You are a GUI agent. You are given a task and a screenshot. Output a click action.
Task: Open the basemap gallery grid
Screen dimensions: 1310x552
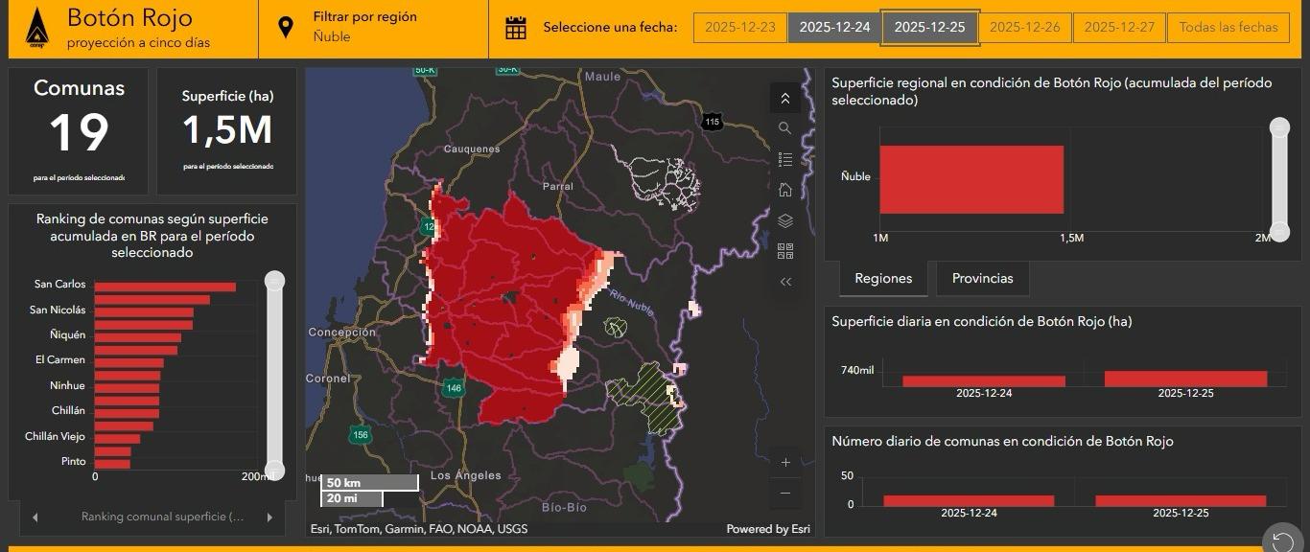pyautogui.click(x=784, y=251)
